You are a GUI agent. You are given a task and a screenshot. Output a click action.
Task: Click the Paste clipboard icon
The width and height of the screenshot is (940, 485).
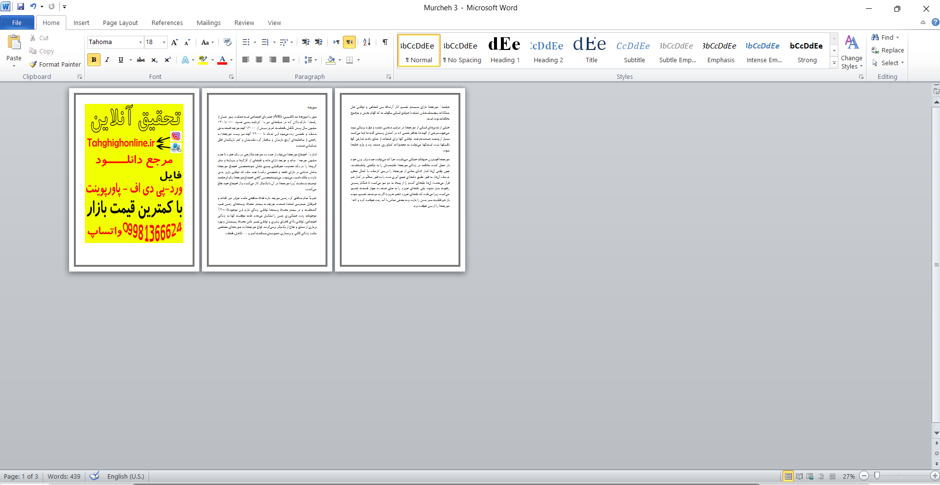click(x=14, y=43)
